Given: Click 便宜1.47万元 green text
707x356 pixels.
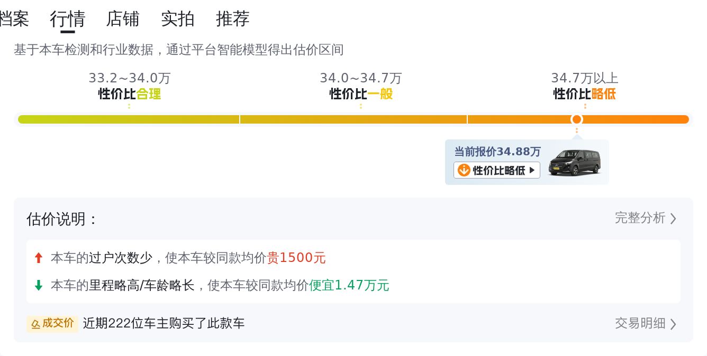Looking at the screenshot, I should click(349, 285).
